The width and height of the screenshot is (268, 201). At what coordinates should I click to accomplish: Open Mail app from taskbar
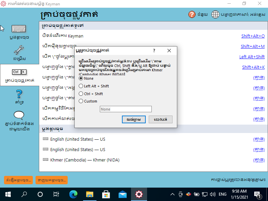pyautogui.click(x=122, y=194)
